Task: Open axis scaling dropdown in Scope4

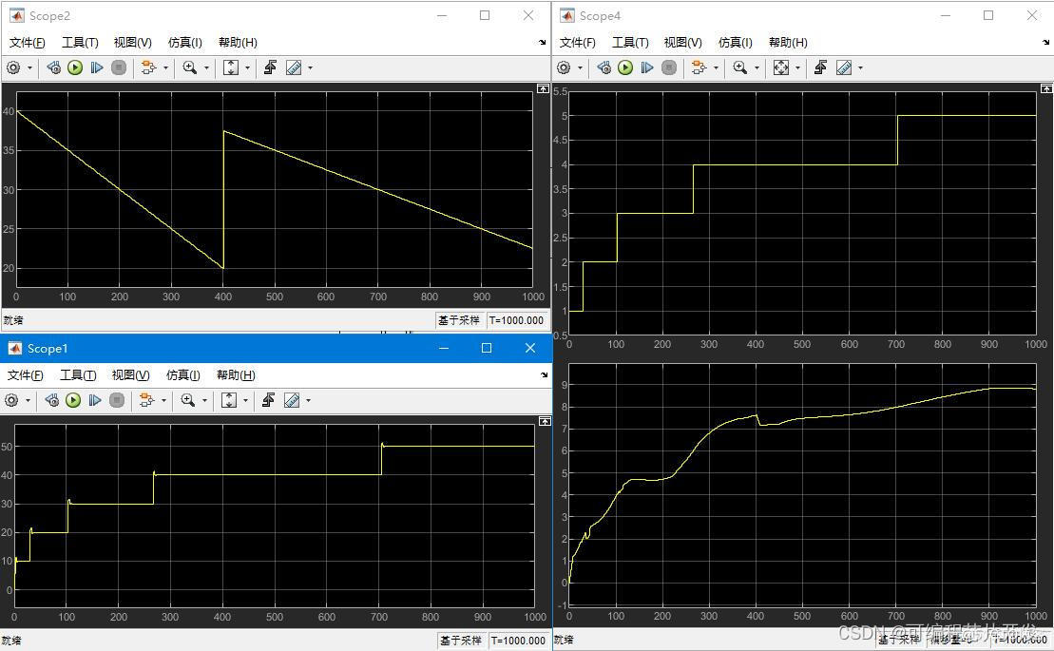Action: tap(798, 67)
